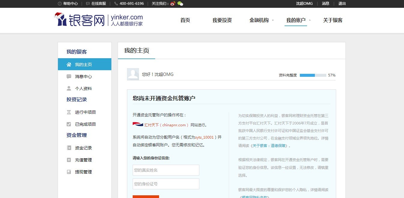Open the 金融机构 navigation item
The height and width of the screenshot is (198, 404).
pos(259,20)
